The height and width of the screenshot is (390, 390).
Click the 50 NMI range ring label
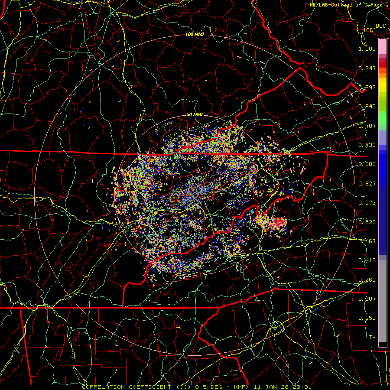coord(195,115)
